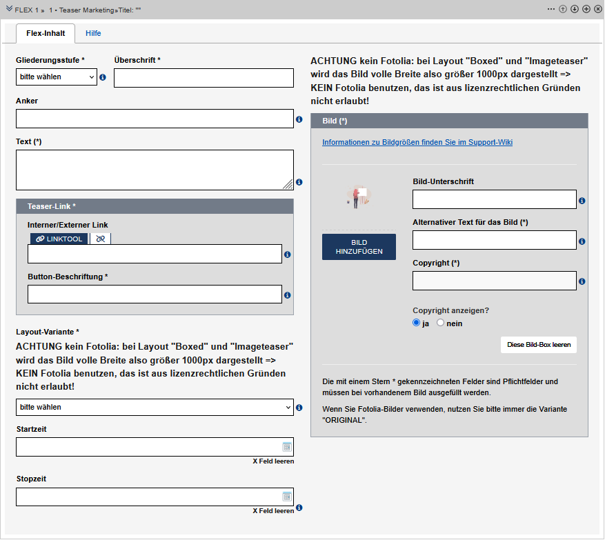Select 'nein' for Copyright anzeigen

coord(440,323)
